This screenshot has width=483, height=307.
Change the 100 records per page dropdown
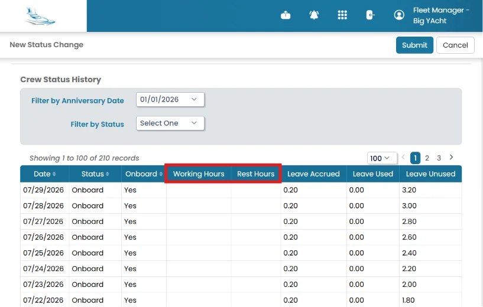pos(381,158)
